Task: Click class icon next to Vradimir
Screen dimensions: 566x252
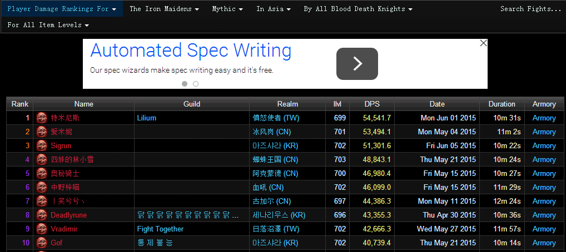Action: click(42, 229)
